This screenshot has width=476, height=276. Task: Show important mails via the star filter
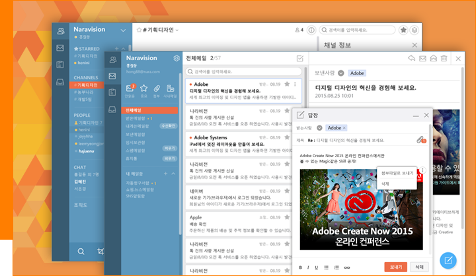click(143, 88)
